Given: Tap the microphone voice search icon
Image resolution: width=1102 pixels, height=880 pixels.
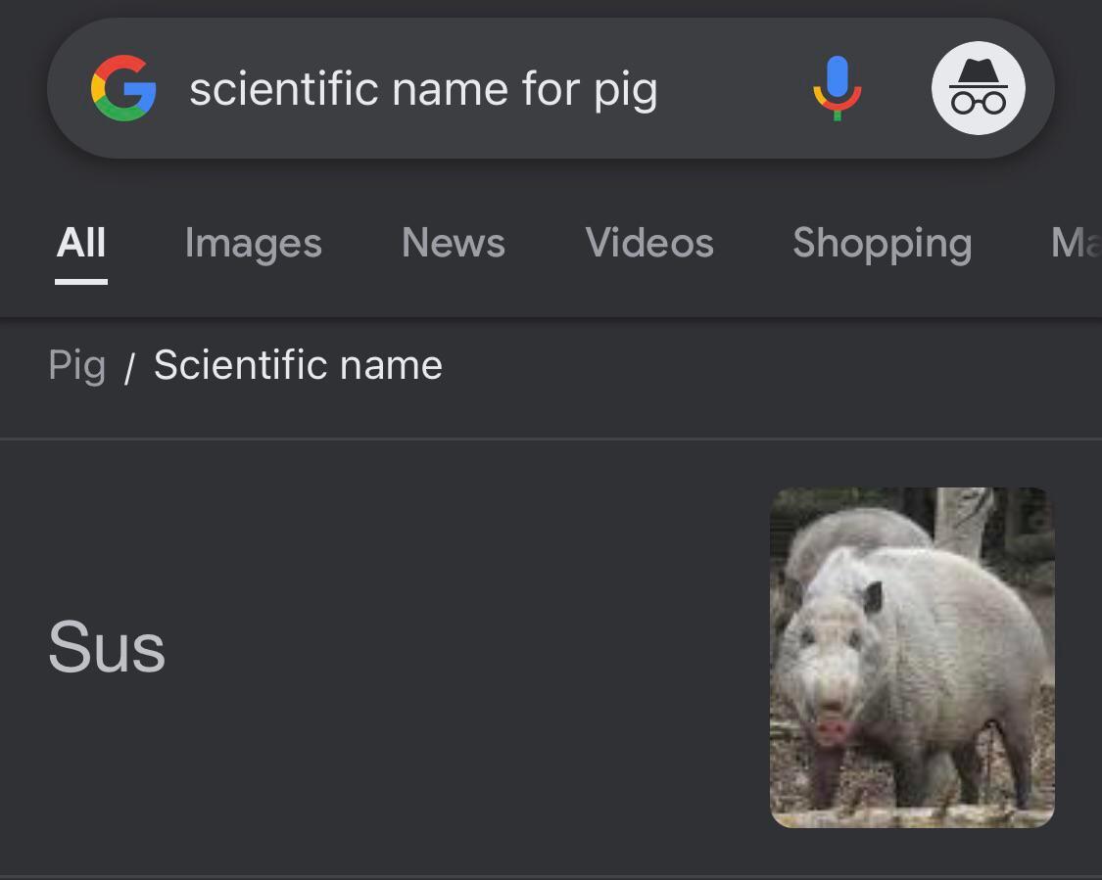Looking at the screenshot, I should coord(837,88).
